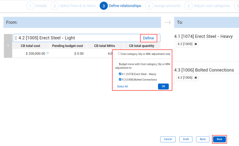This screenshot has width=239, height=146.
Task: Open Select from & to items step
Action: 78,6
